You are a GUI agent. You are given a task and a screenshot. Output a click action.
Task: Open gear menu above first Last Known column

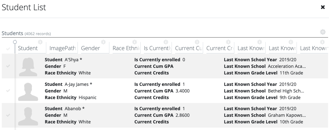tap(259, 42)
